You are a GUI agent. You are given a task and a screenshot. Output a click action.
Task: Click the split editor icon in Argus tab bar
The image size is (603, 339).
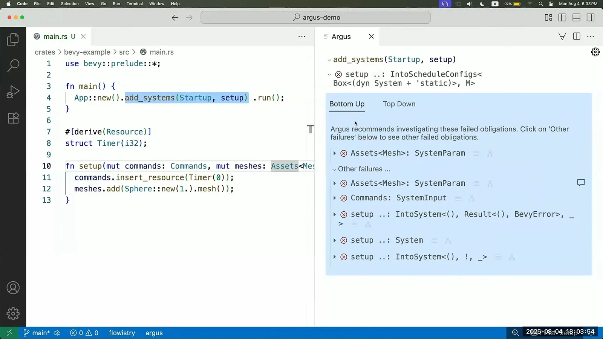tap(576, 37)
